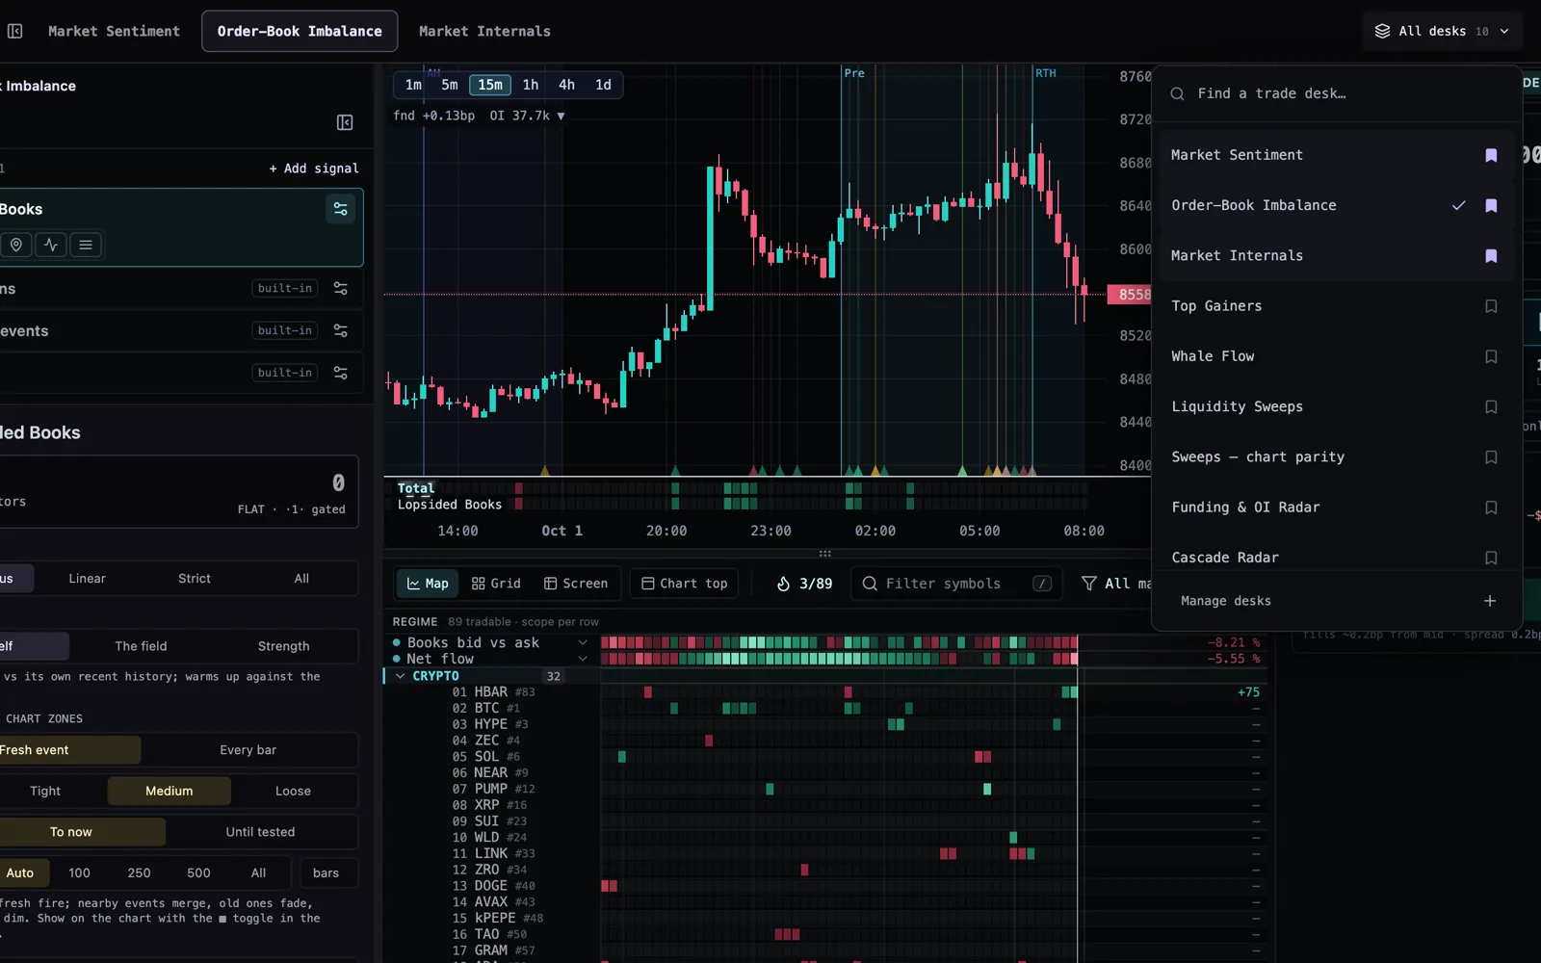Image resolution: width=1541 pixels, height=963 pixels.
Task: Expand the Books bid vs ask row chevron
Action: [583, 642]
